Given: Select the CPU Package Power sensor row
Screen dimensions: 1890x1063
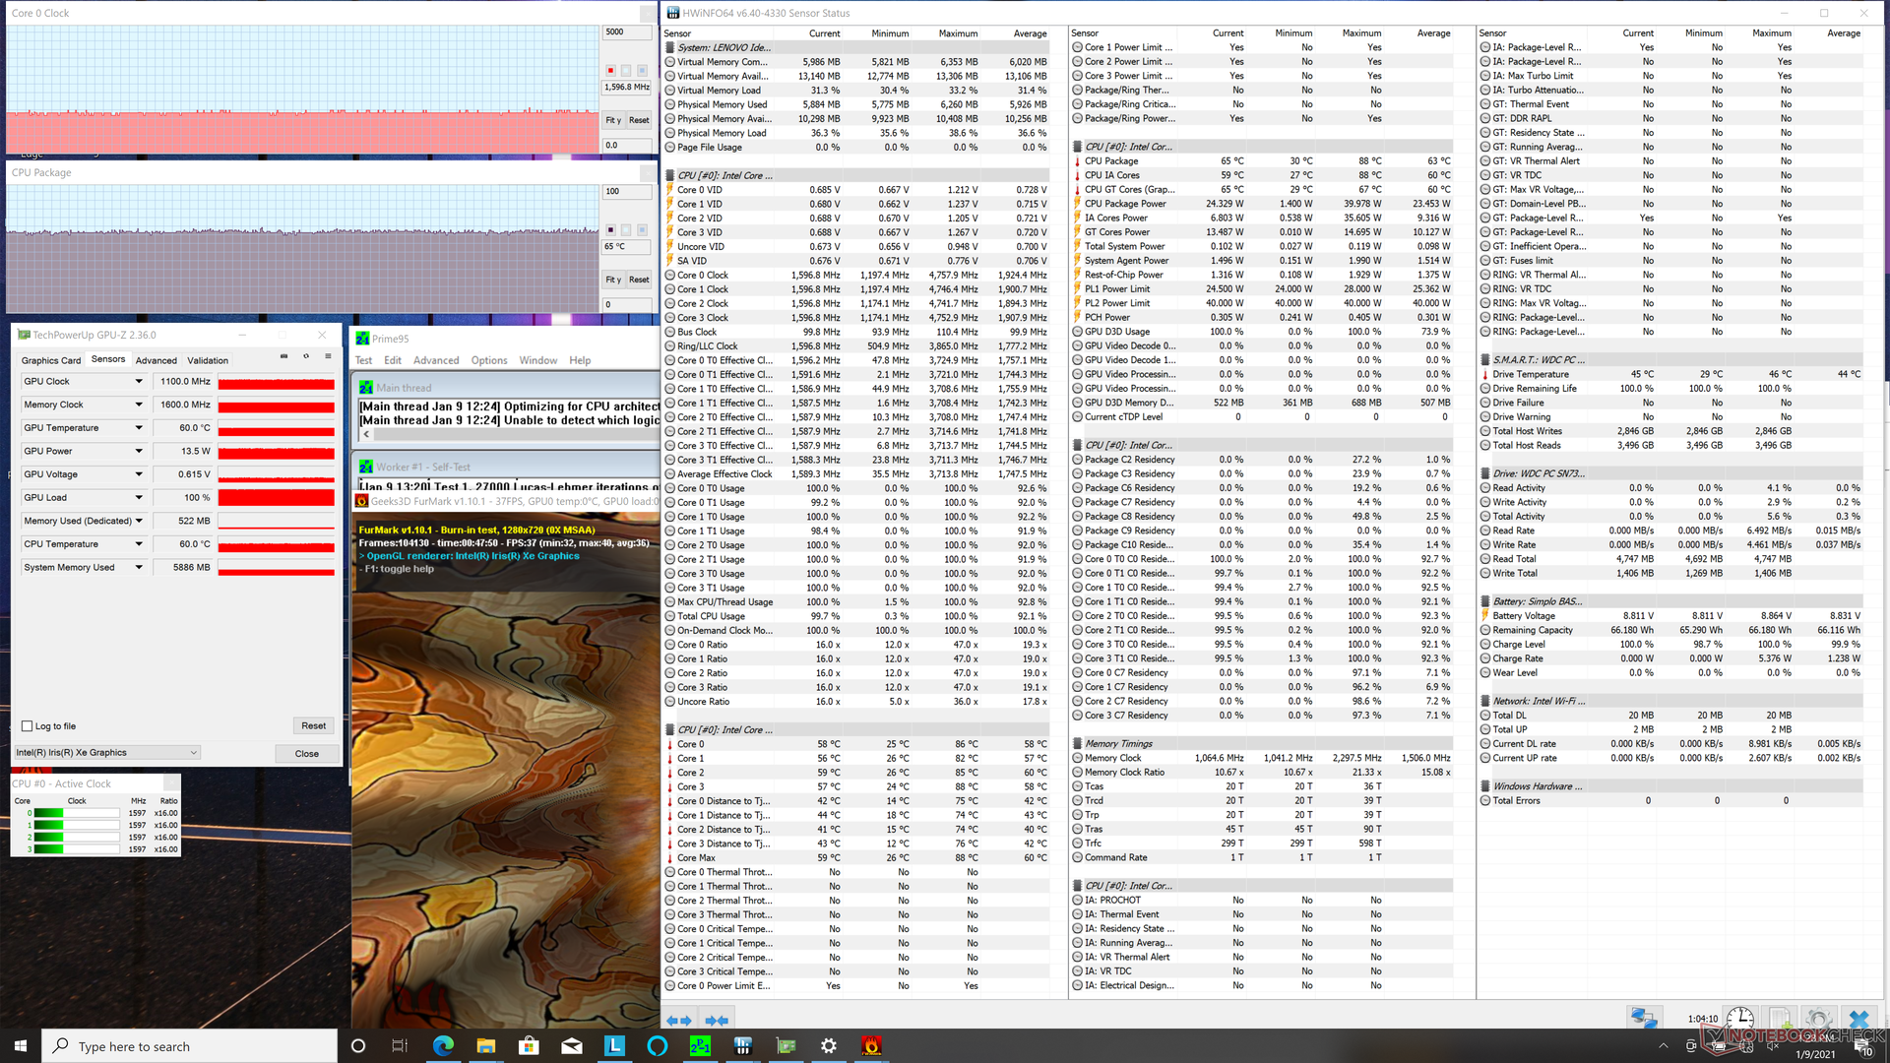Looking at the screenshot, I should click(1262, 204).
